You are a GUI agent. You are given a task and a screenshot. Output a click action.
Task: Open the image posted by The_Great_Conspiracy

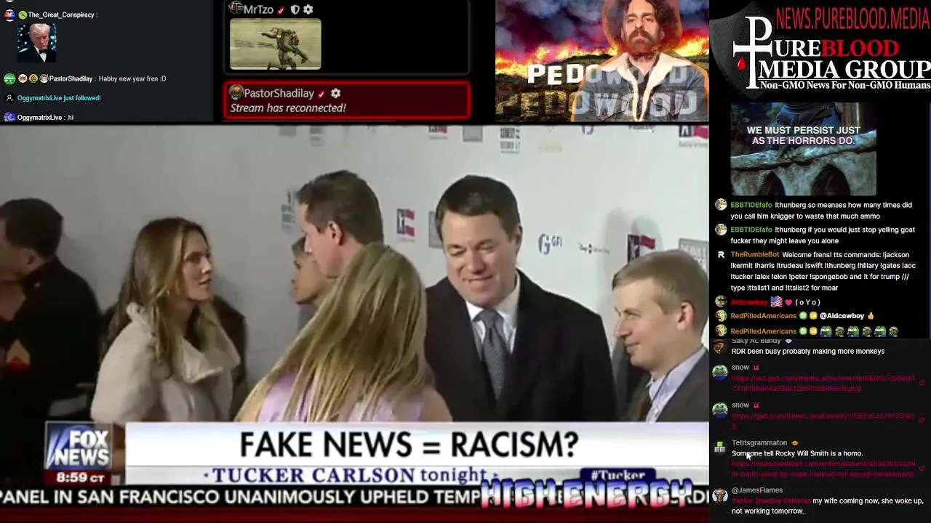point(36,43)
